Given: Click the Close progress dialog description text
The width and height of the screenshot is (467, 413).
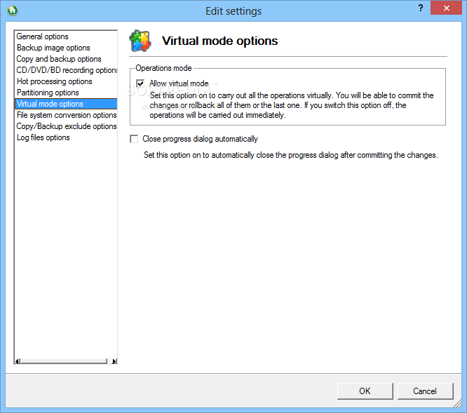Looking at the screenshot, I should pos(291,155).
